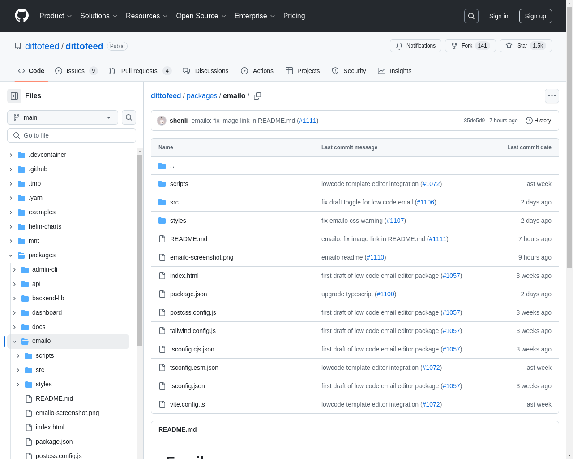Collapse the packages folder chevron
Image resolution: width=573 pixels, height=459 pixels.
click(x=11, y=255)
